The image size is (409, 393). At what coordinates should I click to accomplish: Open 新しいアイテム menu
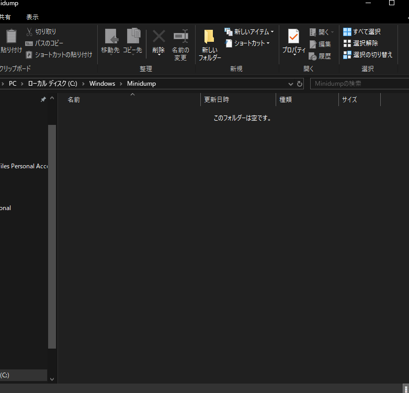[249, 32]
